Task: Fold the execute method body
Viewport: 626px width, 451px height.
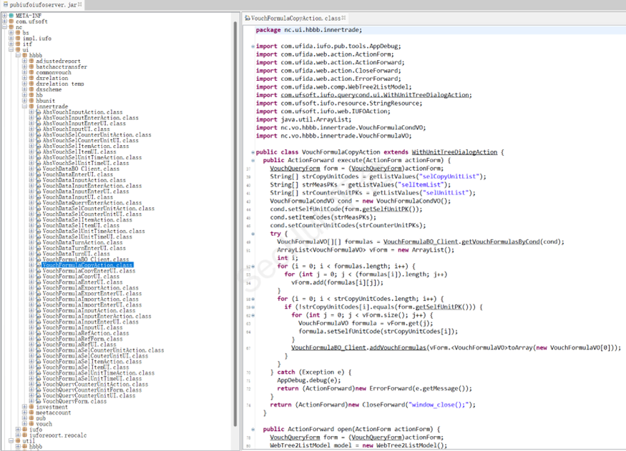Action: coord(253,160)
